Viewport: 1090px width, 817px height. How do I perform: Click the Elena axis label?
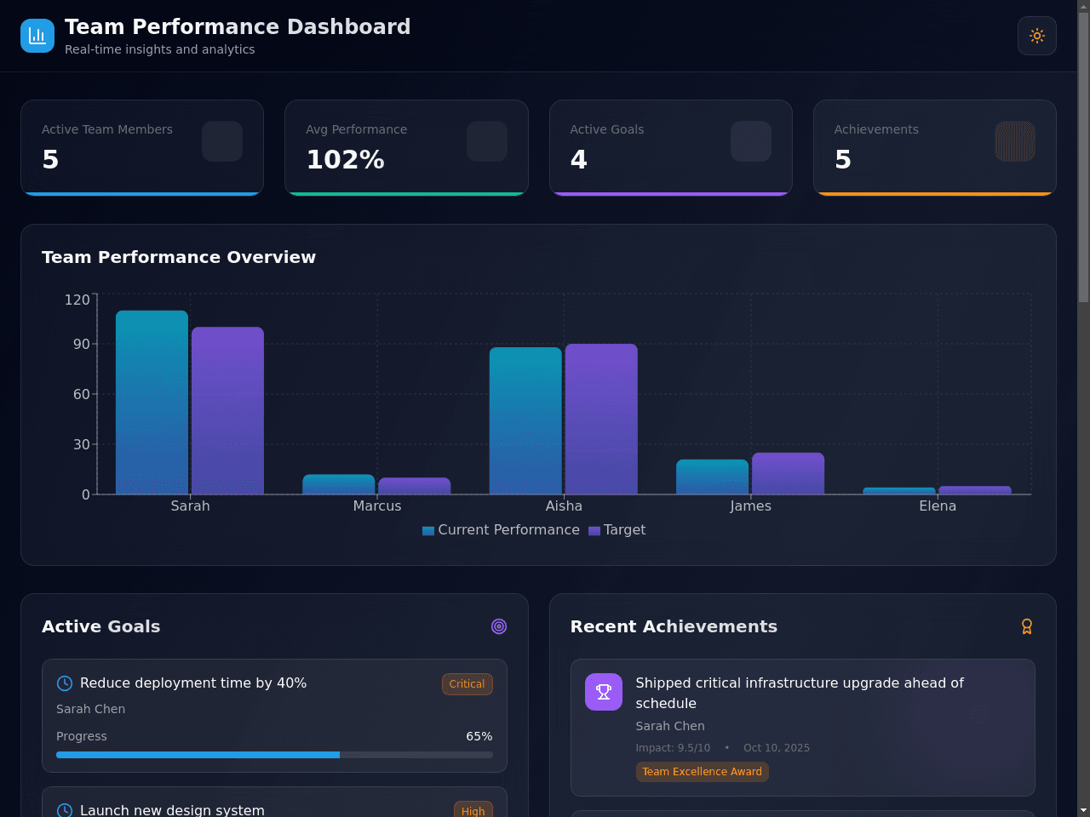[938, 506]
